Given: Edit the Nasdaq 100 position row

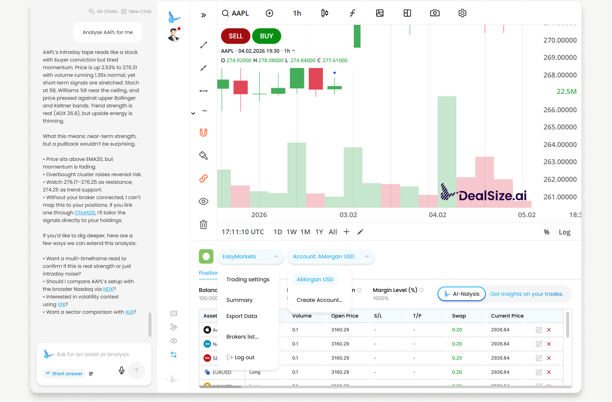Looking at the screenshot, I should pyautogui.click(x=539, y=344).
